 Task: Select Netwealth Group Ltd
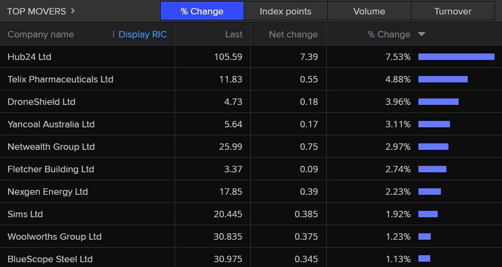tap(51, 147)
